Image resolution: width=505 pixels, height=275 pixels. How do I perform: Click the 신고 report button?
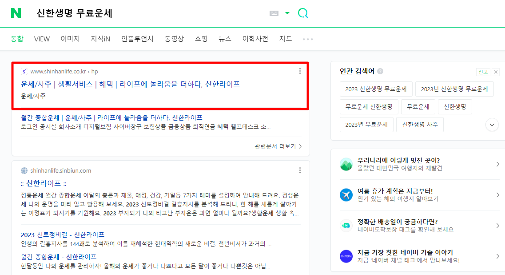(483, 72)
